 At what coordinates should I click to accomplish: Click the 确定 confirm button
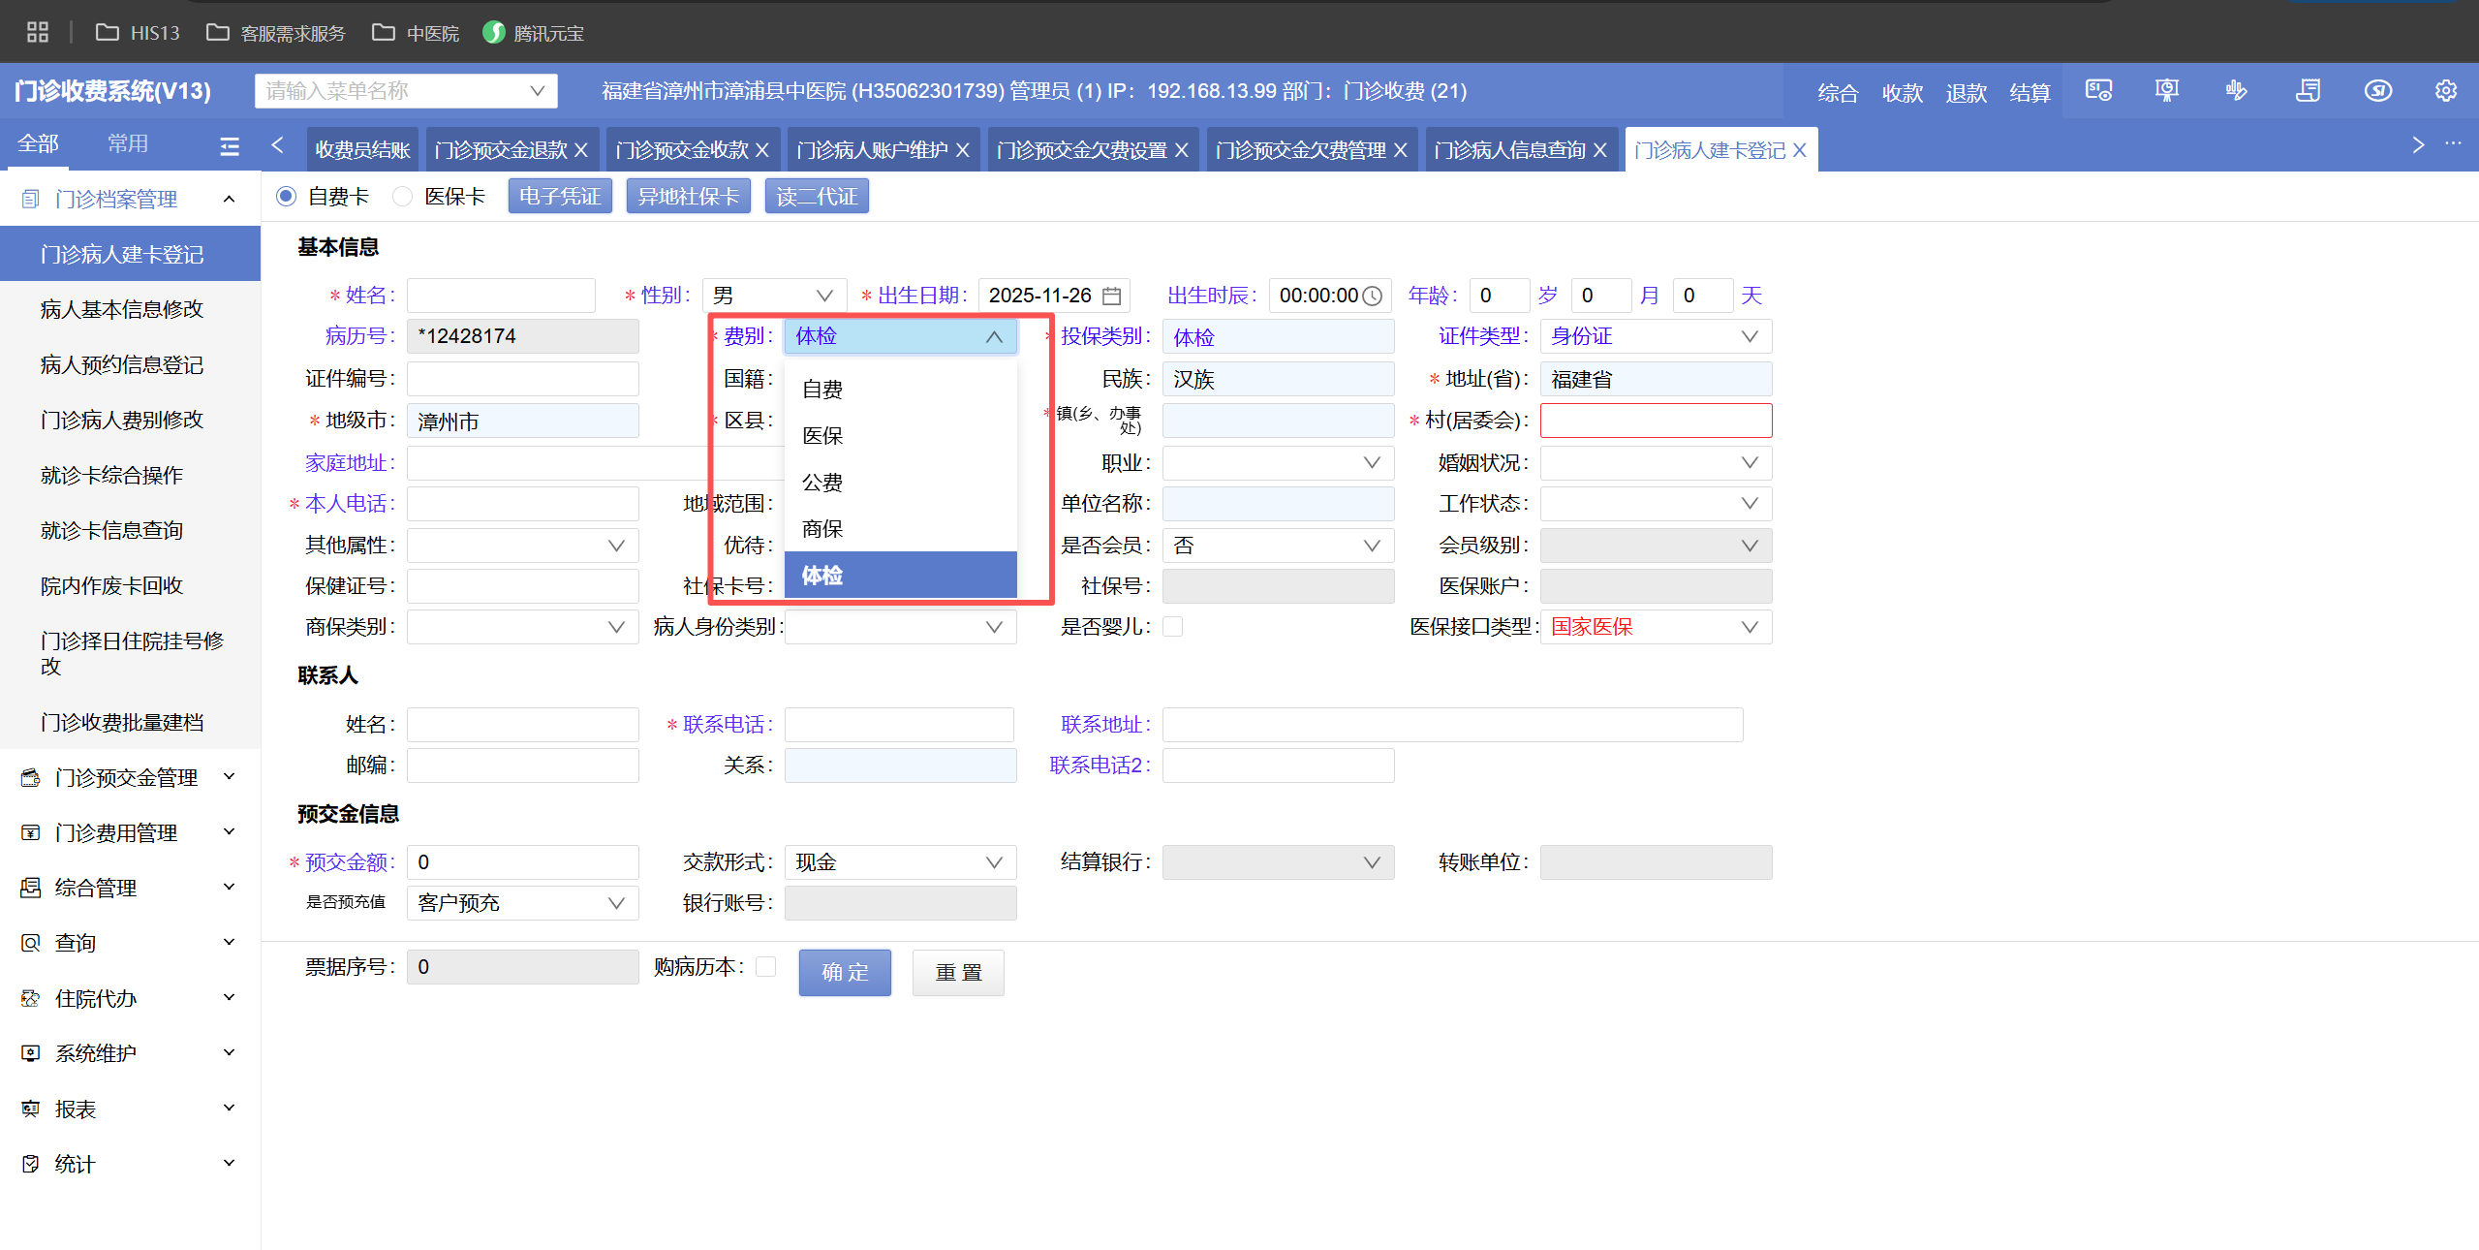click(x=844, y=972)
